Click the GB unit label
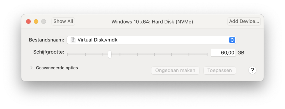This screenshot has width=285, height=109. pyautogui.click(x=241, y=53)
